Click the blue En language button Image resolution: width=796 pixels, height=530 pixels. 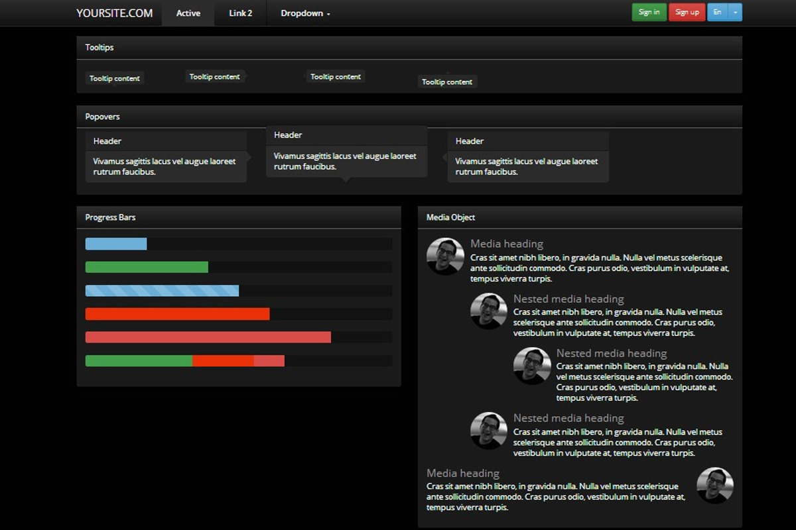tap(717, 12)
